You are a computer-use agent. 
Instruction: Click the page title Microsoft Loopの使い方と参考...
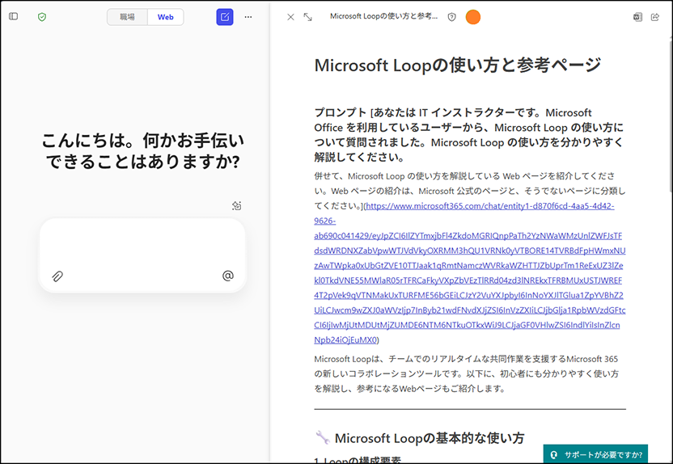click(x=383, y=16)
